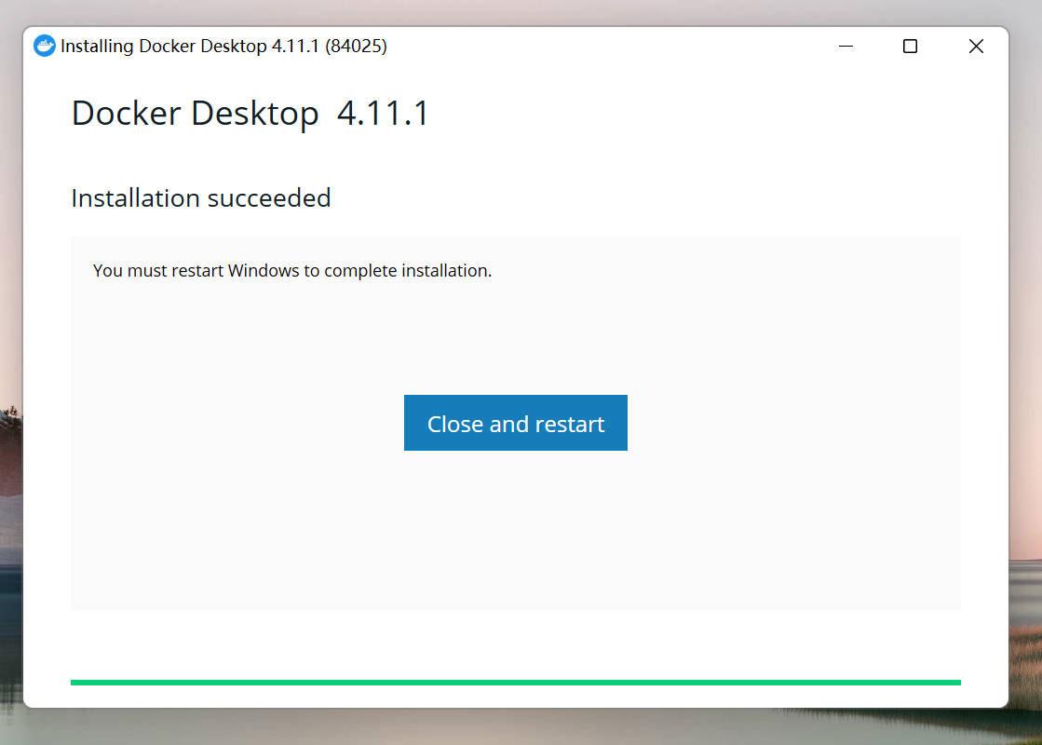
Task: Minimize the Docker installer window
Action: (846, 46)
